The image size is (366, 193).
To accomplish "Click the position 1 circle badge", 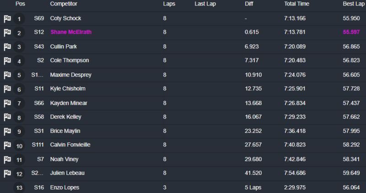I will [x=19, y=19].
